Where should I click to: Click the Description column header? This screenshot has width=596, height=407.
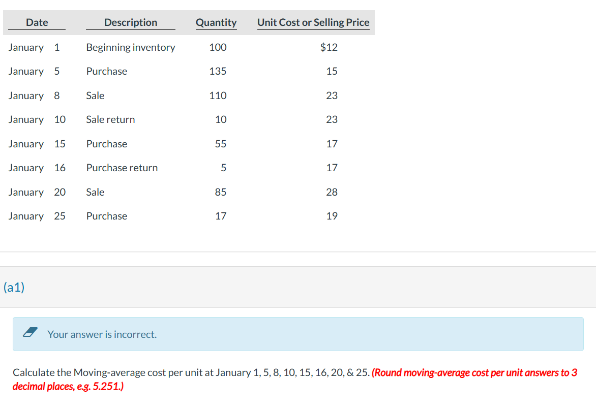pyautogui.click(x=130, y=22)
